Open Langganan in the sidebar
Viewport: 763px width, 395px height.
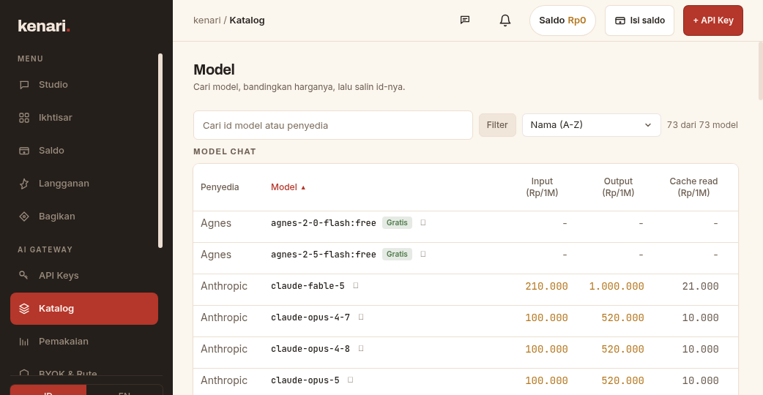84,184
